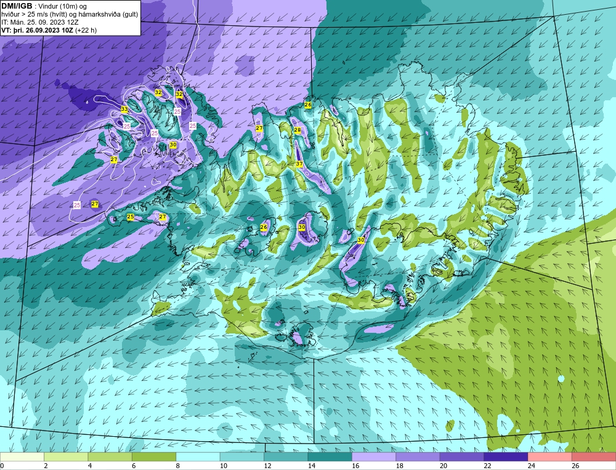Pick the 8–10 m/s pale cyan legend swatch
Image resolution: width=616 pixels, height=470 pixels.
(198, 457)
